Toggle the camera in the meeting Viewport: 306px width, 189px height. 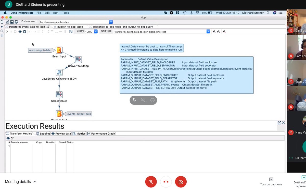(x=181, y=182)
